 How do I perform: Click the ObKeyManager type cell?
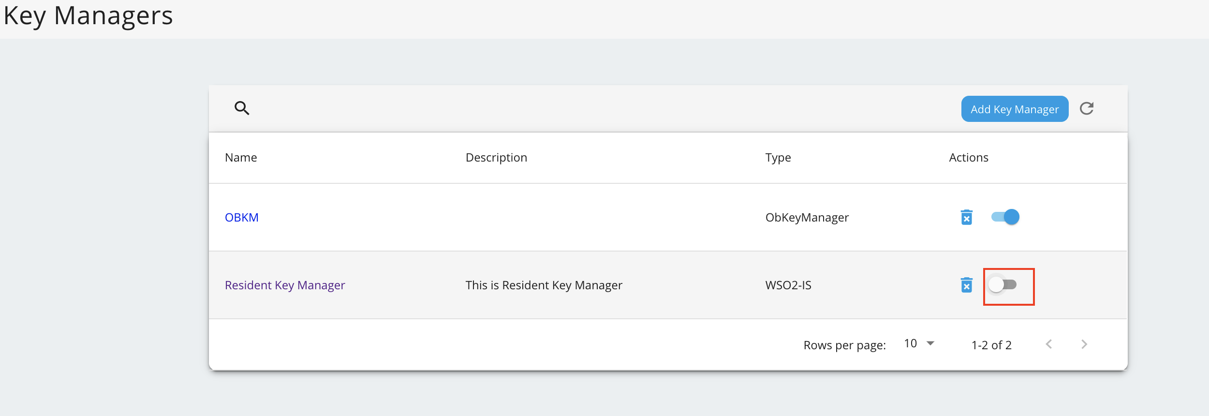(807, 217)
